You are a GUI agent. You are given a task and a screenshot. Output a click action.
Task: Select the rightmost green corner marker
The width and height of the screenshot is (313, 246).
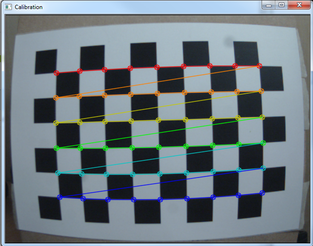tap(263, 143)
